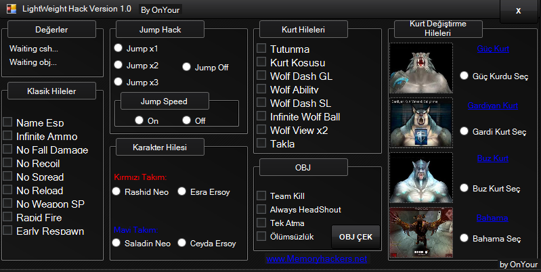Follow the Buz Kurt link
The height and width of the screenshot is (272, 541).
(493, 158)
